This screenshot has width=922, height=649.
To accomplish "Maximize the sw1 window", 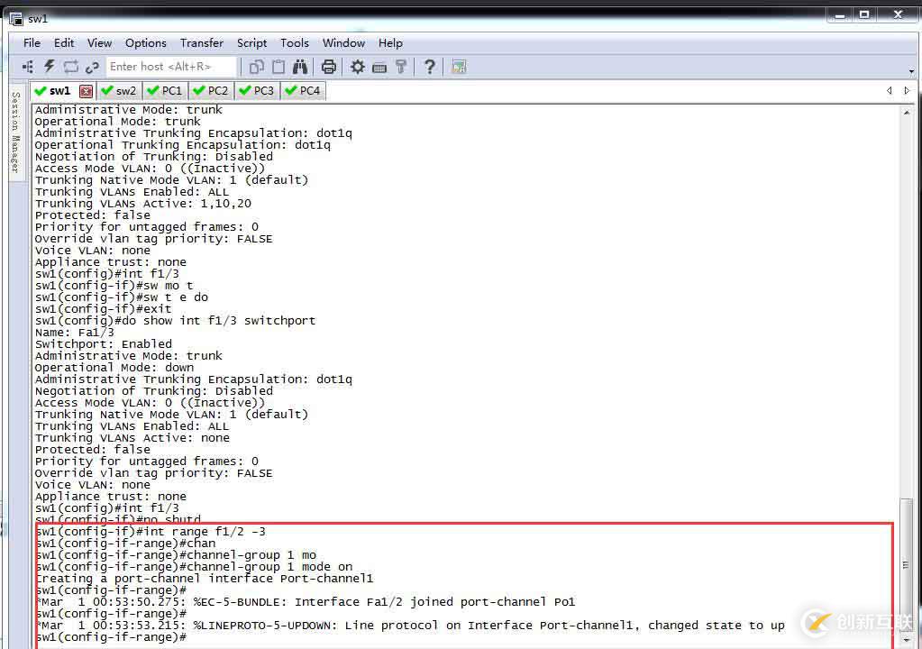I will tap(863, 14).
